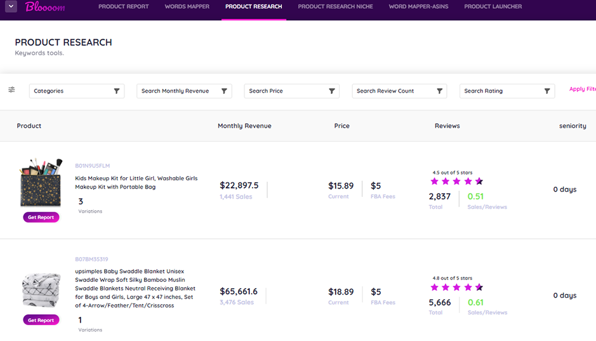
Task: Open ASIN B01N9USFLM link
Action: coord(92,166)
